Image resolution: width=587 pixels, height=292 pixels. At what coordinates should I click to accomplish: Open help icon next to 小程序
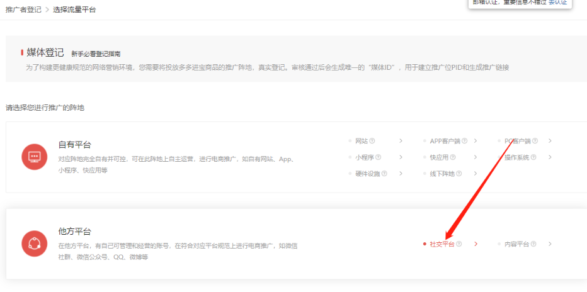[x=378, y=157]
